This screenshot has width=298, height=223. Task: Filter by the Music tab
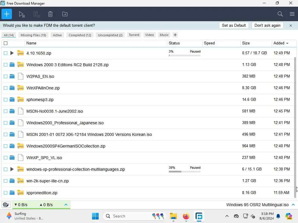(164, 35)
